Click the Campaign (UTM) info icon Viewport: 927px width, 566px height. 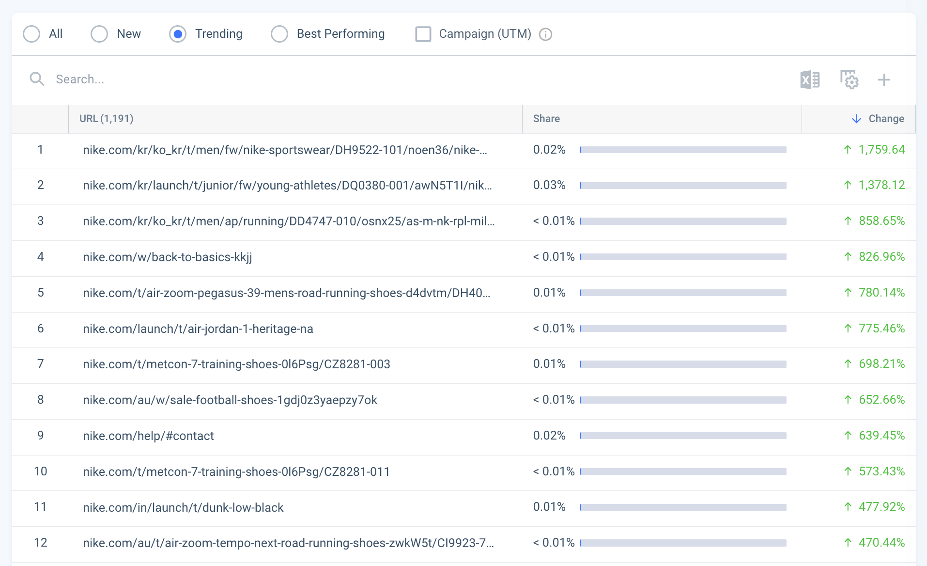point(546,34)
